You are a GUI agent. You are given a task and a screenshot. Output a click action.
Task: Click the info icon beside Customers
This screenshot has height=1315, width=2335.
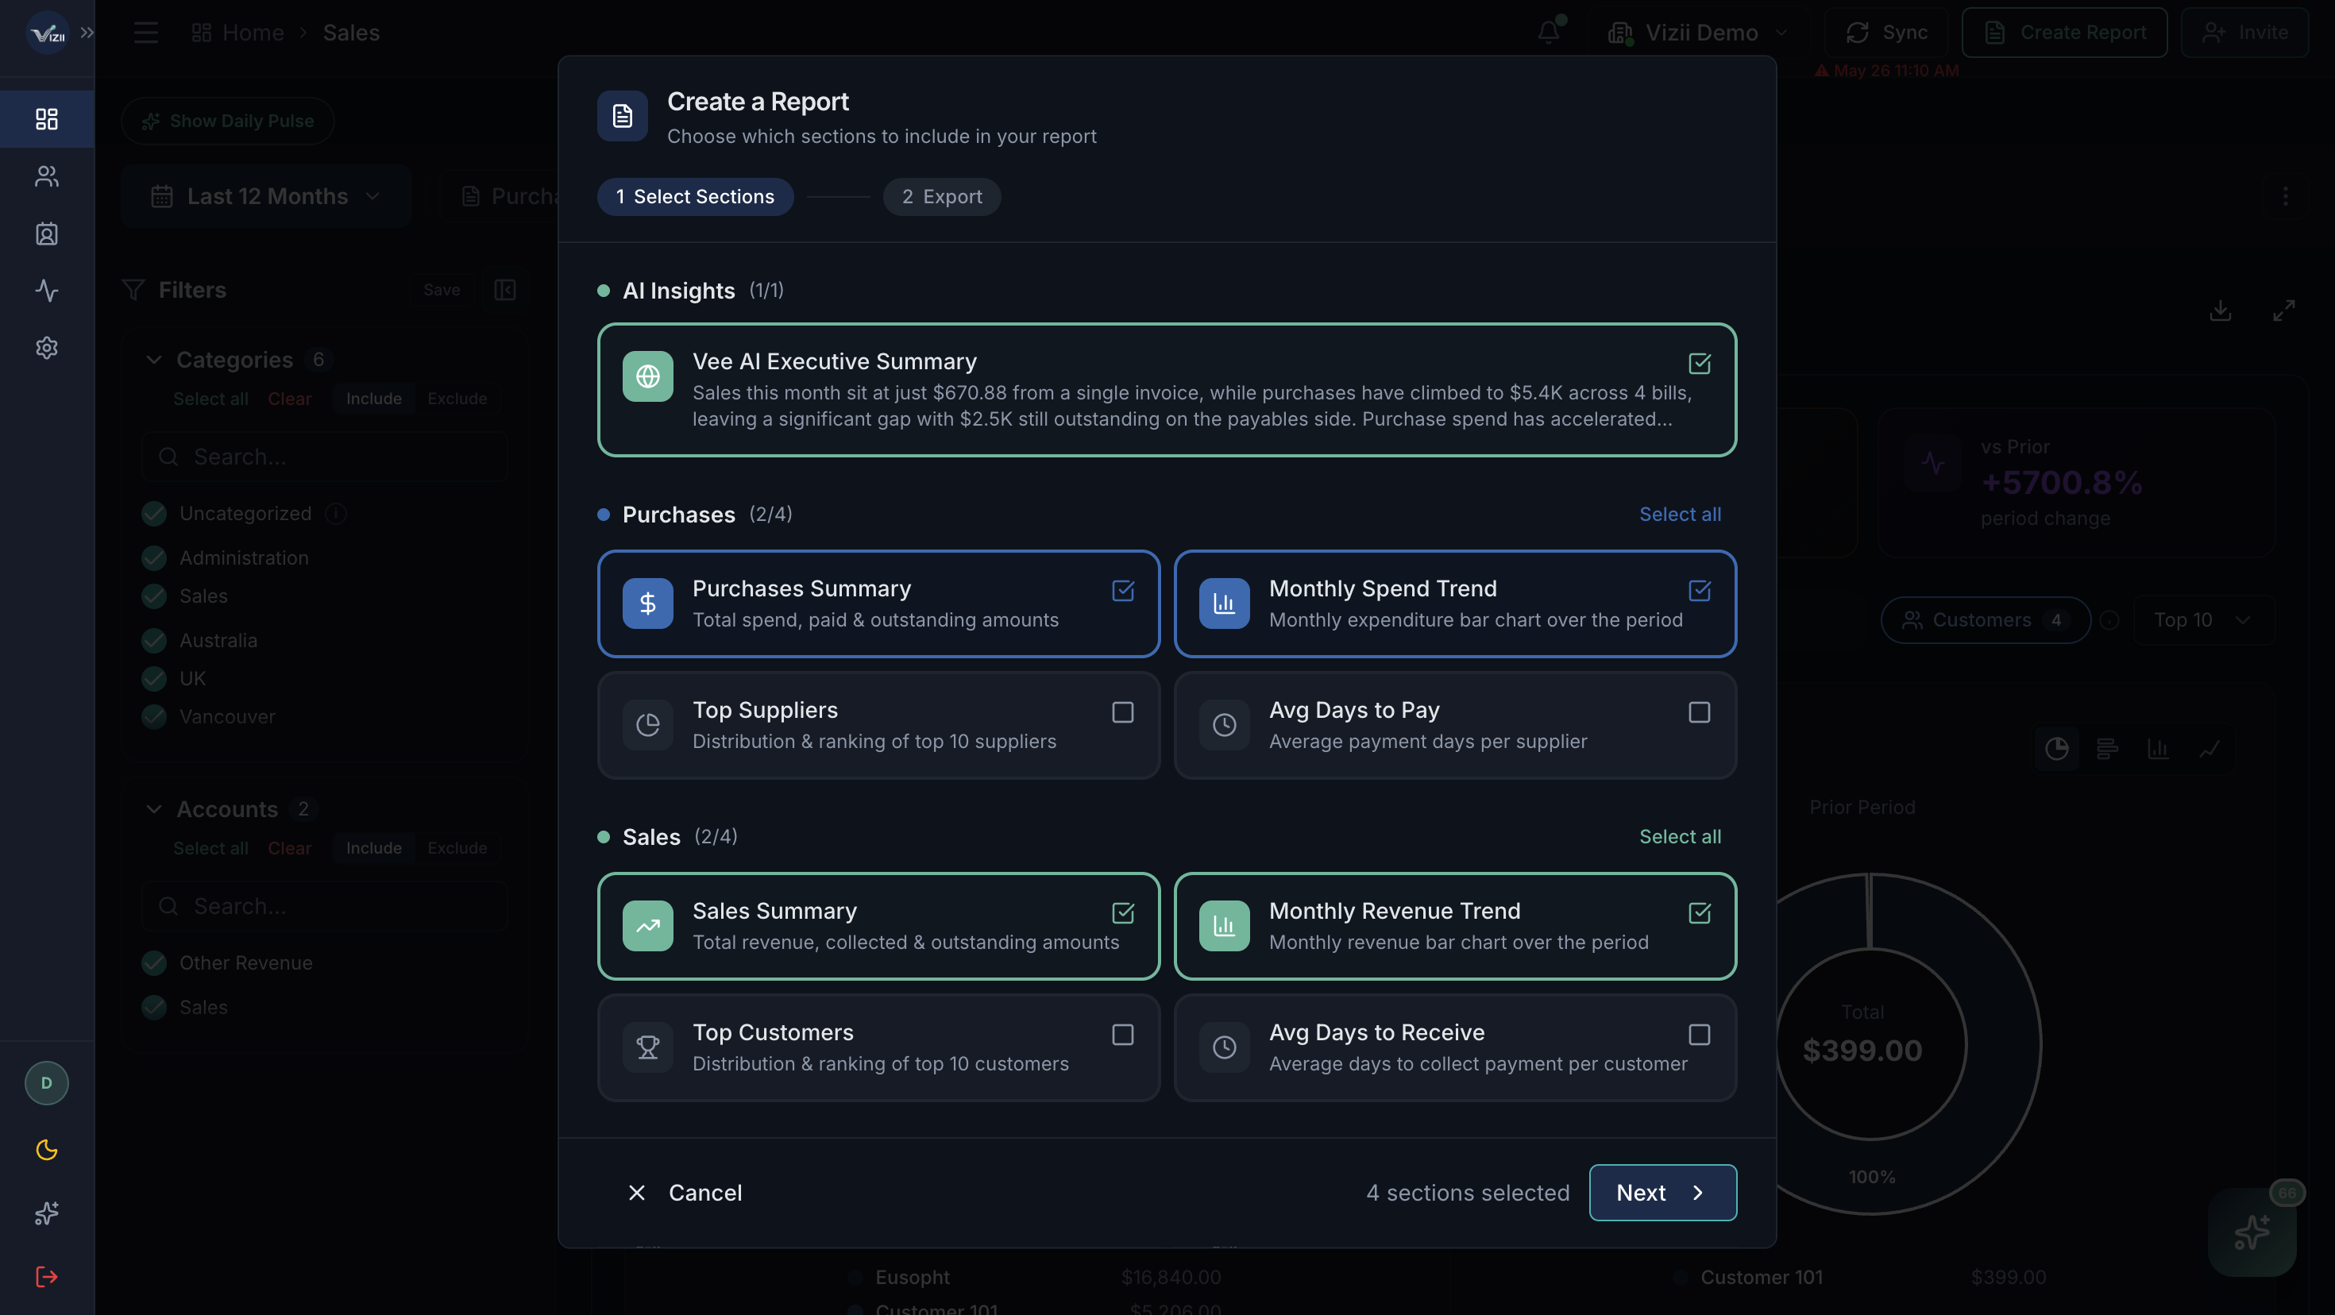[x=2110, y=620]
